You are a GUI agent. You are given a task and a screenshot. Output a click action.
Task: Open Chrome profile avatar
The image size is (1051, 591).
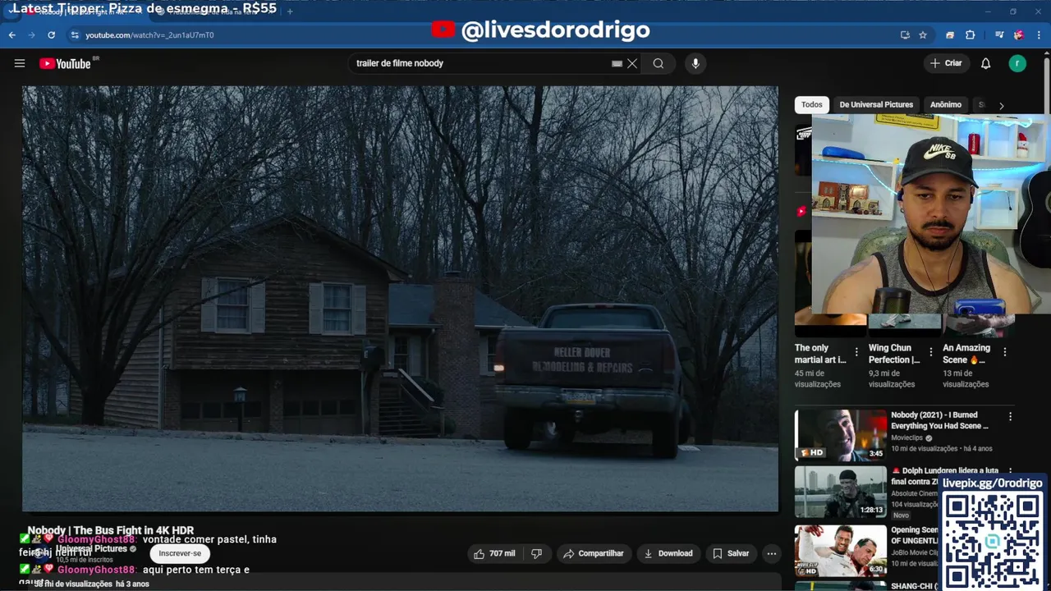tap(1019, 35)
